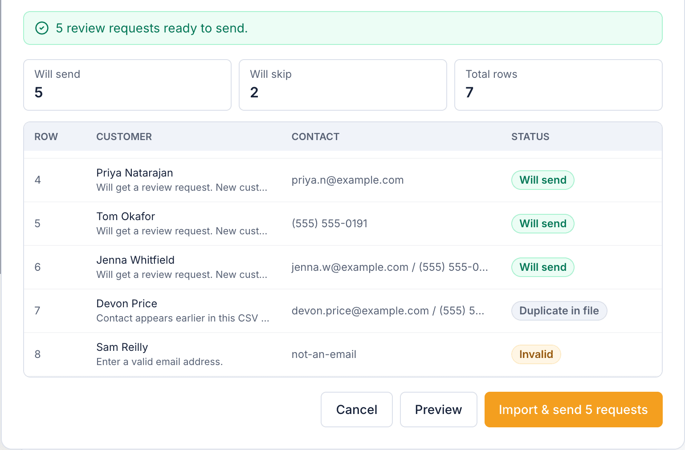This screenshot has width=685, height=450.
Task: Select customer name Priya Natarajan
Action: pos(135,173)
